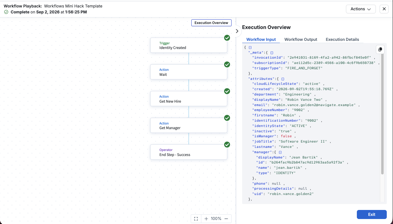393x224 pixels.
Task: Click the green check on Get New Hire
Action: (227, 91)
